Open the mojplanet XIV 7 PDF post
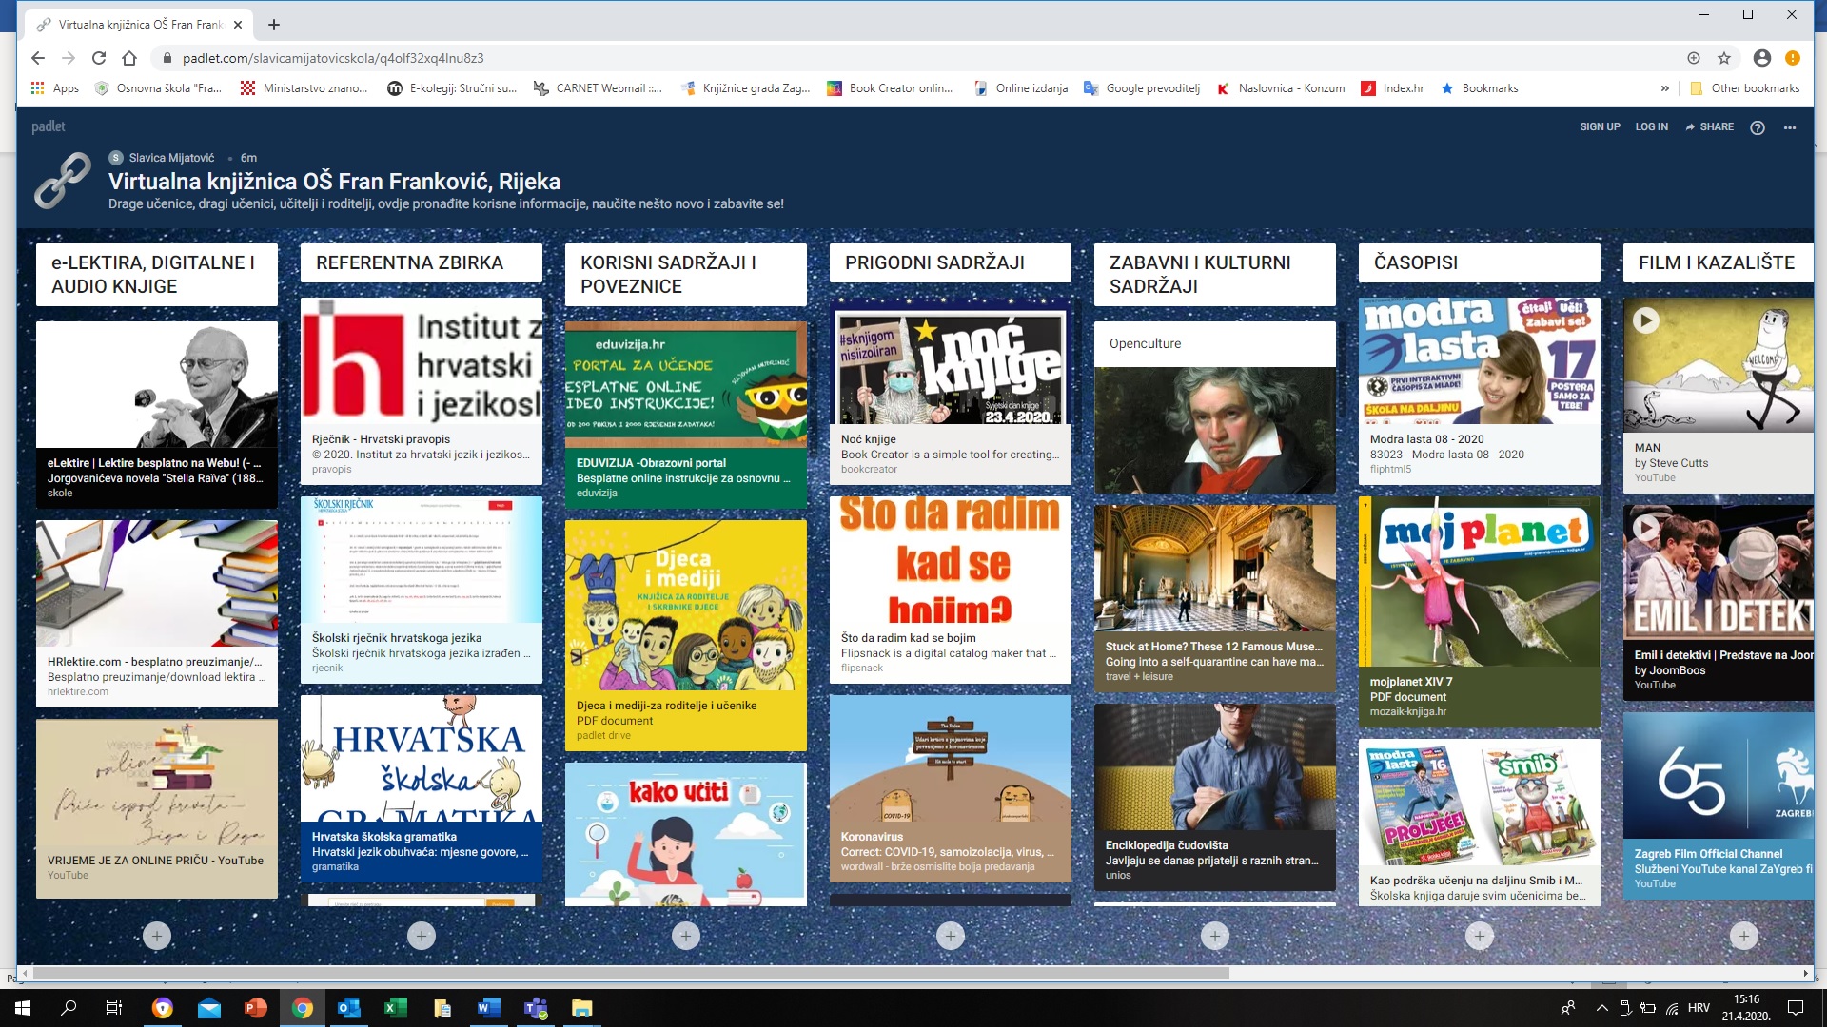Screen dimensions: 1827x1027 (x=1480, y=611)
